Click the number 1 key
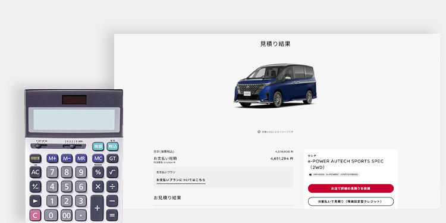Image resolution: width=446 pixels, height=223 pixels. pyautogui.click(x=52, y=201)
